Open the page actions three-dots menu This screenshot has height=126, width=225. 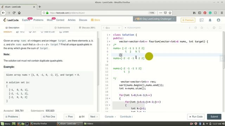tap(161, 13)
